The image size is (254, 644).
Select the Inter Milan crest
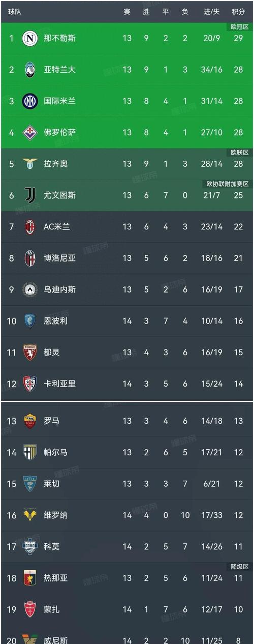pos(30,101)
